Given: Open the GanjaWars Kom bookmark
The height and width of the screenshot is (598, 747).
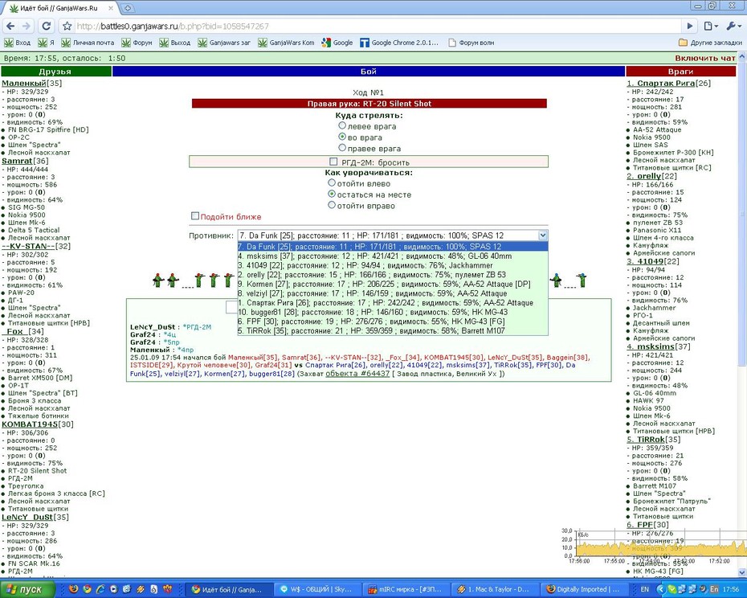Looking at the screenshot, I should click(286, 43).
